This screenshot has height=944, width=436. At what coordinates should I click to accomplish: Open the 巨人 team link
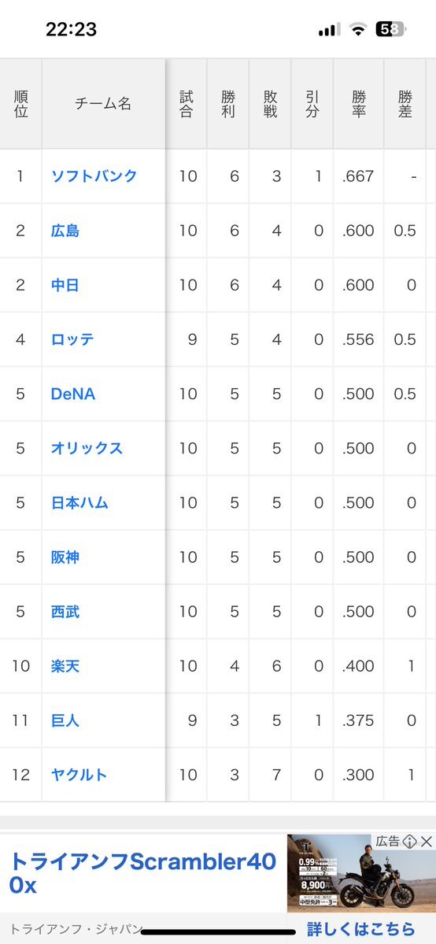point(65,720)
